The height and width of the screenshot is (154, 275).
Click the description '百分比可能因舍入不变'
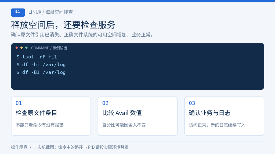tap(124, 125)
